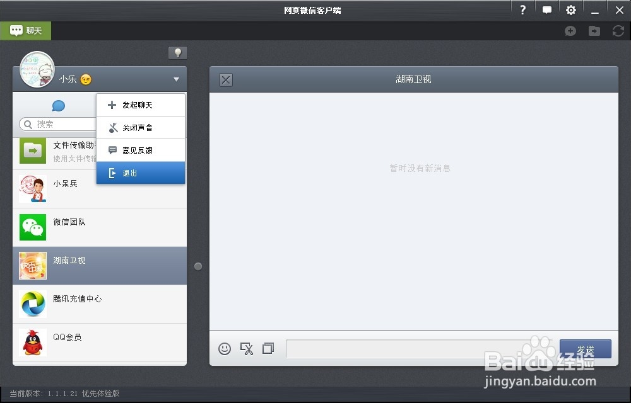The image size is (631, 403).
Task: Switch to the 聊天 tab
Action: [26, 30]
